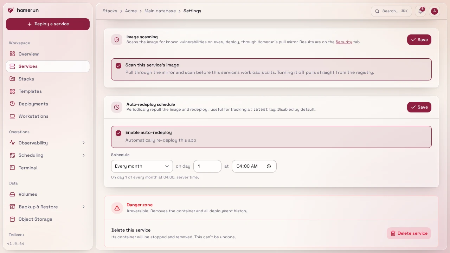
Task: Open the Every month schedule dropdown
Action: click(x=142, y=166)
